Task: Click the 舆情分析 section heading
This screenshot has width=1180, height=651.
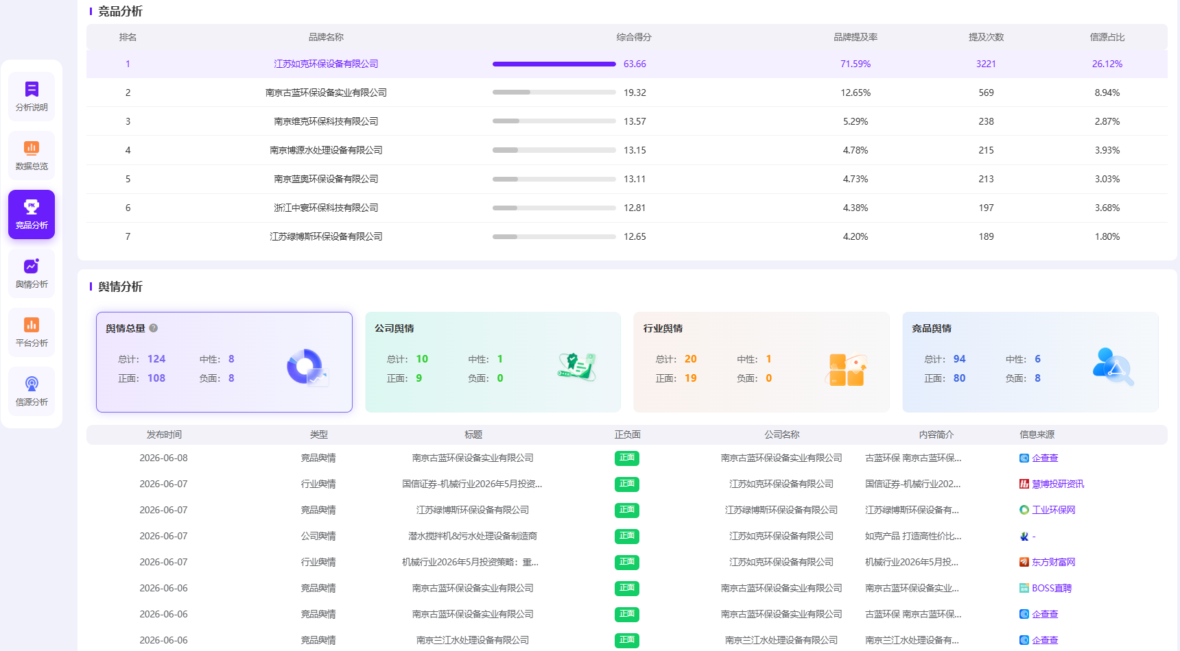Action: (120, 286)
